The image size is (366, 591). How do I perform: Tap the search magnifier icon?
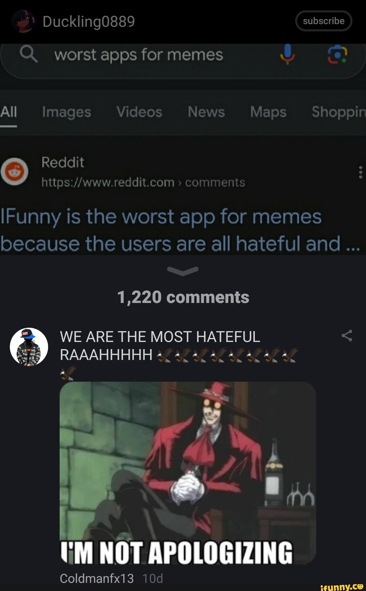29,54
